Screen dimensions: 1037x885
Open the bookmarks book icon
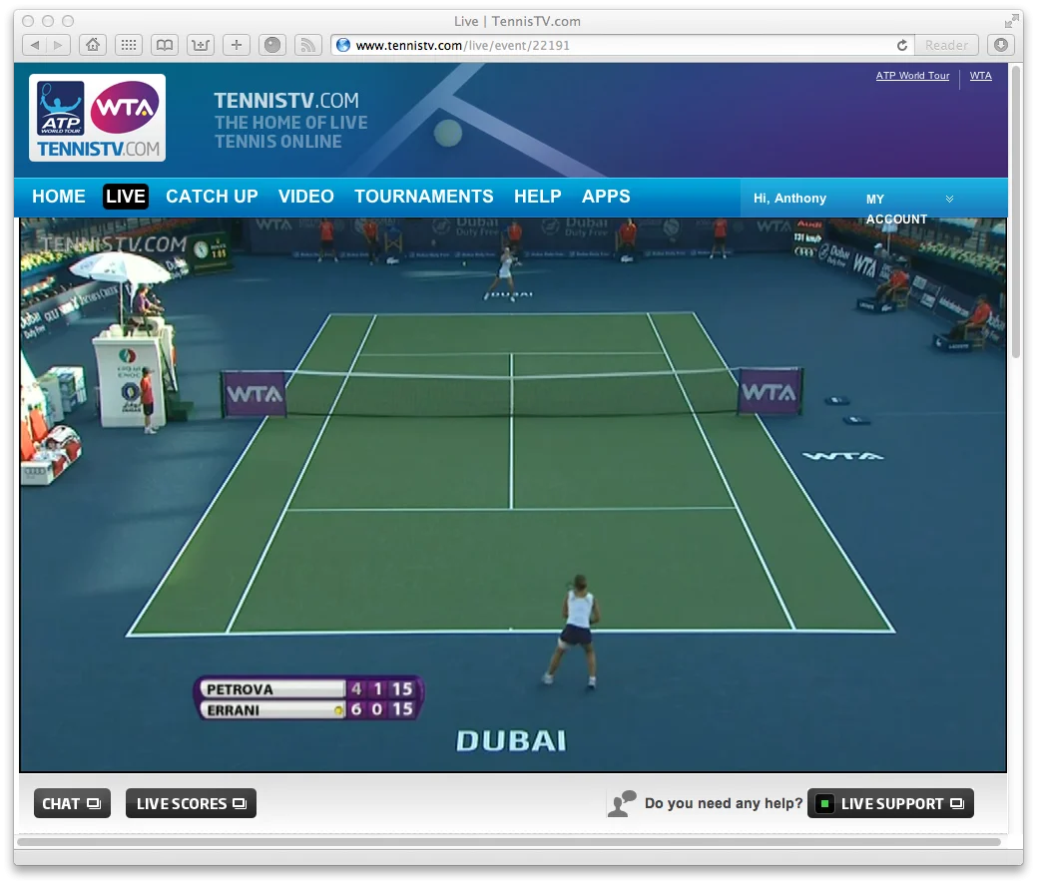[165, 45]
